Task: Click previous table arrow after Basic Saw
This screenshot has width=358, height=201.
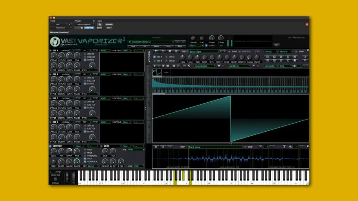Action: point(221,51)
